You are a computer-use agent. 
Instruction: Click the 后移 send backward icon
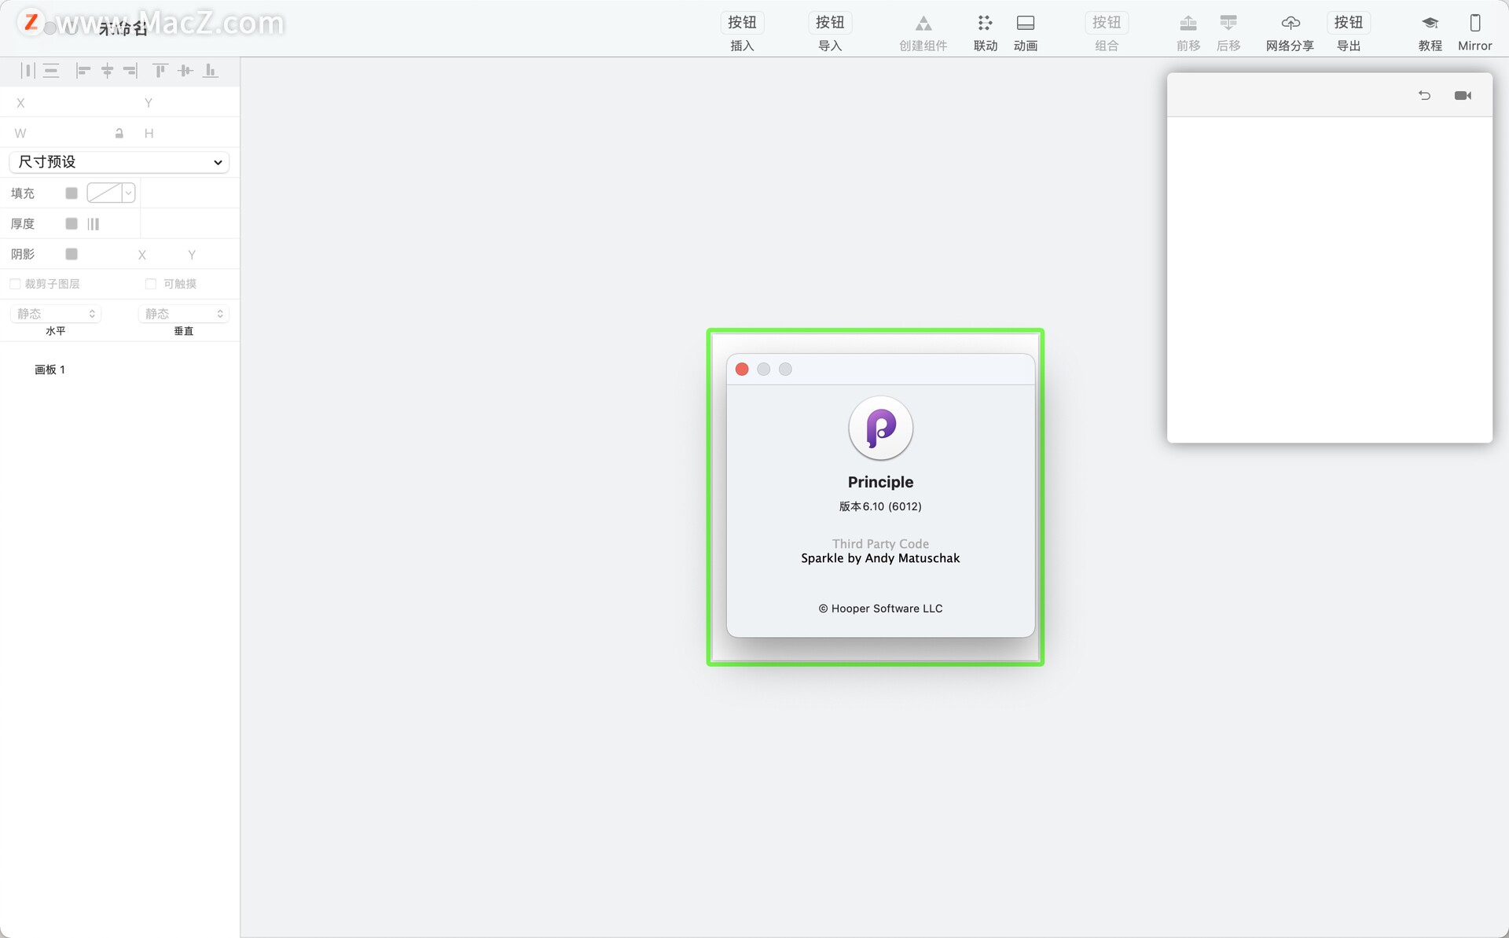click(1228, 24)
